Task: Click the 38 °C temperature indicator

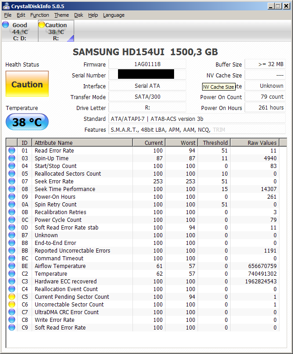Action: [x=27, y=122]
